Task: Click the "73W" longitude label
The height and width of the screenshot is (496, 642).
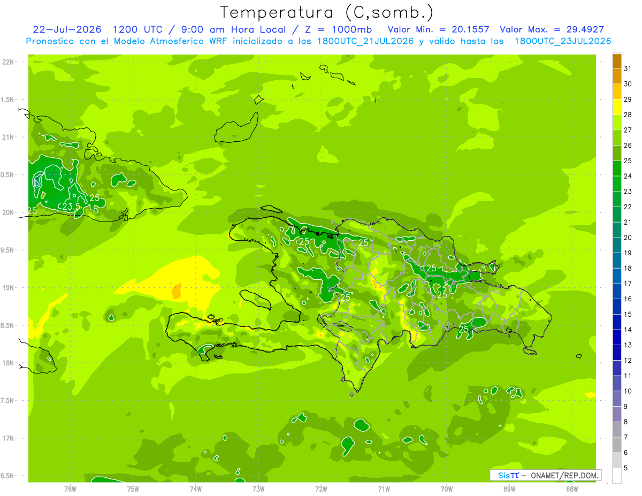Action: pos(258,489)
